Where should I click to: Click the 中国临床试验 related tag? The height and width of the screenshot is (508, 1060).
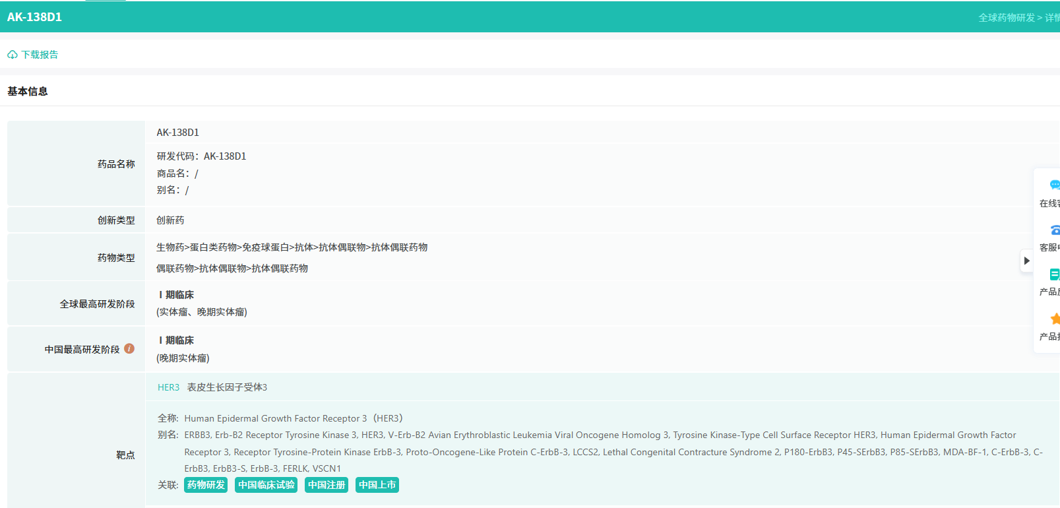coord(266,485)
